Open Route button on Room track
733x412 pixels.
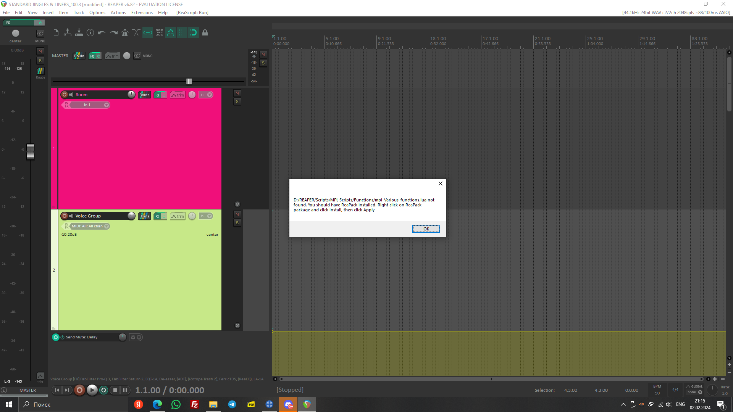click(144, 95)
